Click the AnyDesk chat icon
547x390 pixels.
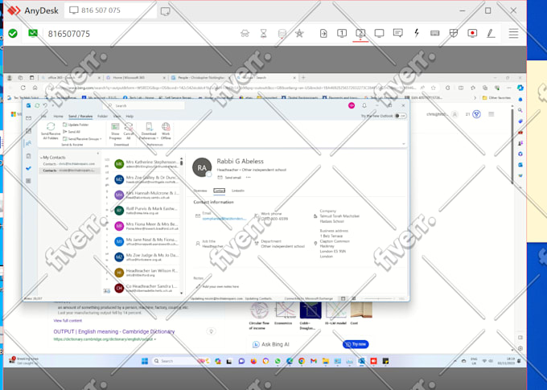coord(397,33)
